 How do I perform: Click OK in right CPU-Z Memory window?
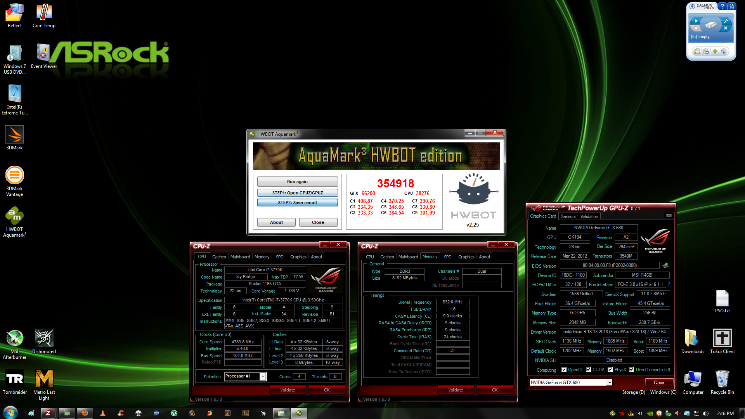495,390
